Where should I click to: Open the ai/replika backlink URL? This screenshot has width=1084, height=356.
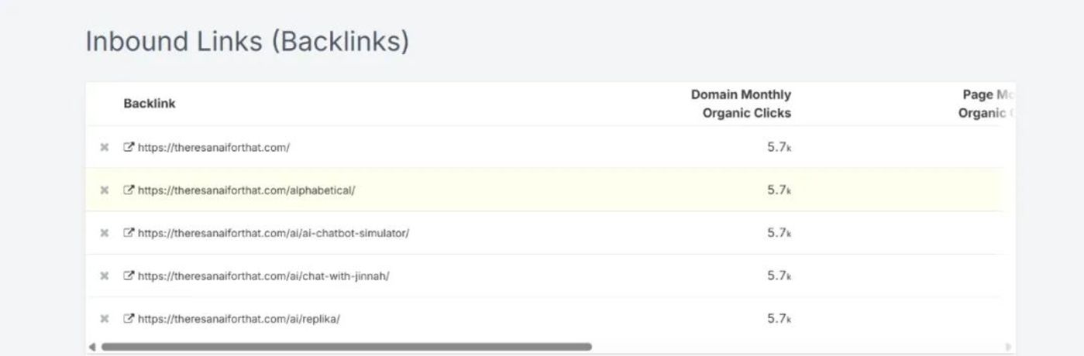[239, 318]
